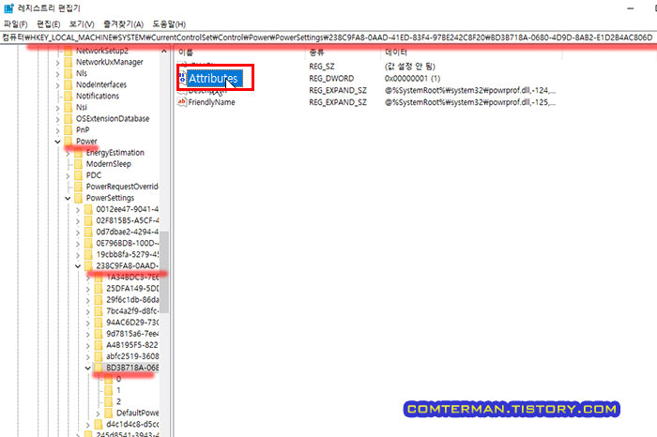Open the 즐겨찾기(A) menu
Viewport: 657px width, 437px height.
click(x=124, y=24)
